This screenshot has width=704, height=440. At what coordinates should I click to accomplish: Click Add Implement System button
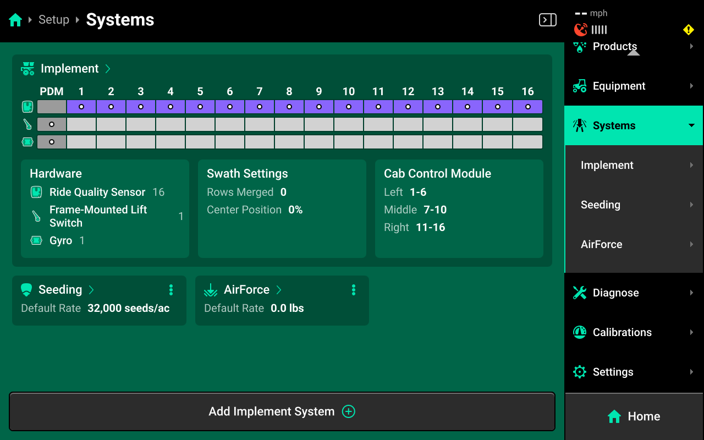pos(282,411)
